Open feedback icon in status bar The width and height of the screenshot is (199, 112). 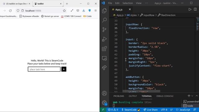coord(194,110)
